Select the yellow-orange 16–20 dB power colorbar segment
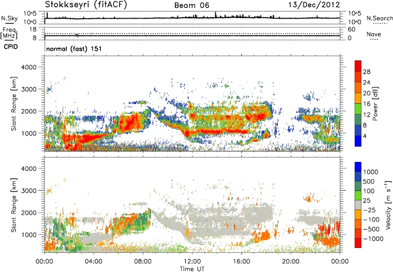The width and height of the screenshot is (393, 272). coord(358,98)
